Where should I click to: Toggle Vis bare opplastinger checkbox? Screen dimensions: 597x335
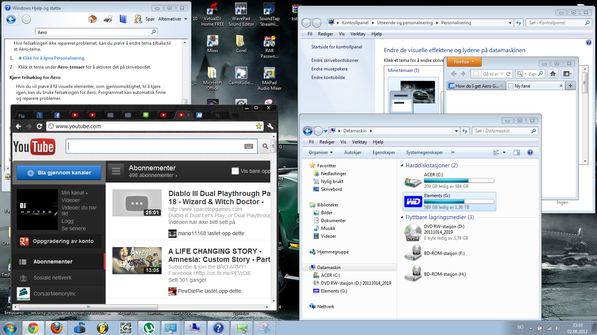235,171
